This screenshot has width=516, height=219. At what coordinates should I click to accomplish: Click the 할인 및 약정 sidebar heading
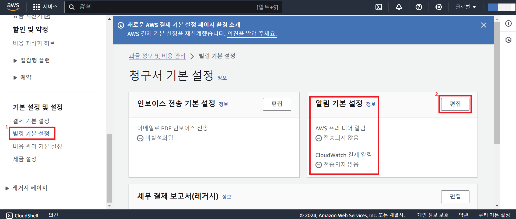tap(30, 29)
